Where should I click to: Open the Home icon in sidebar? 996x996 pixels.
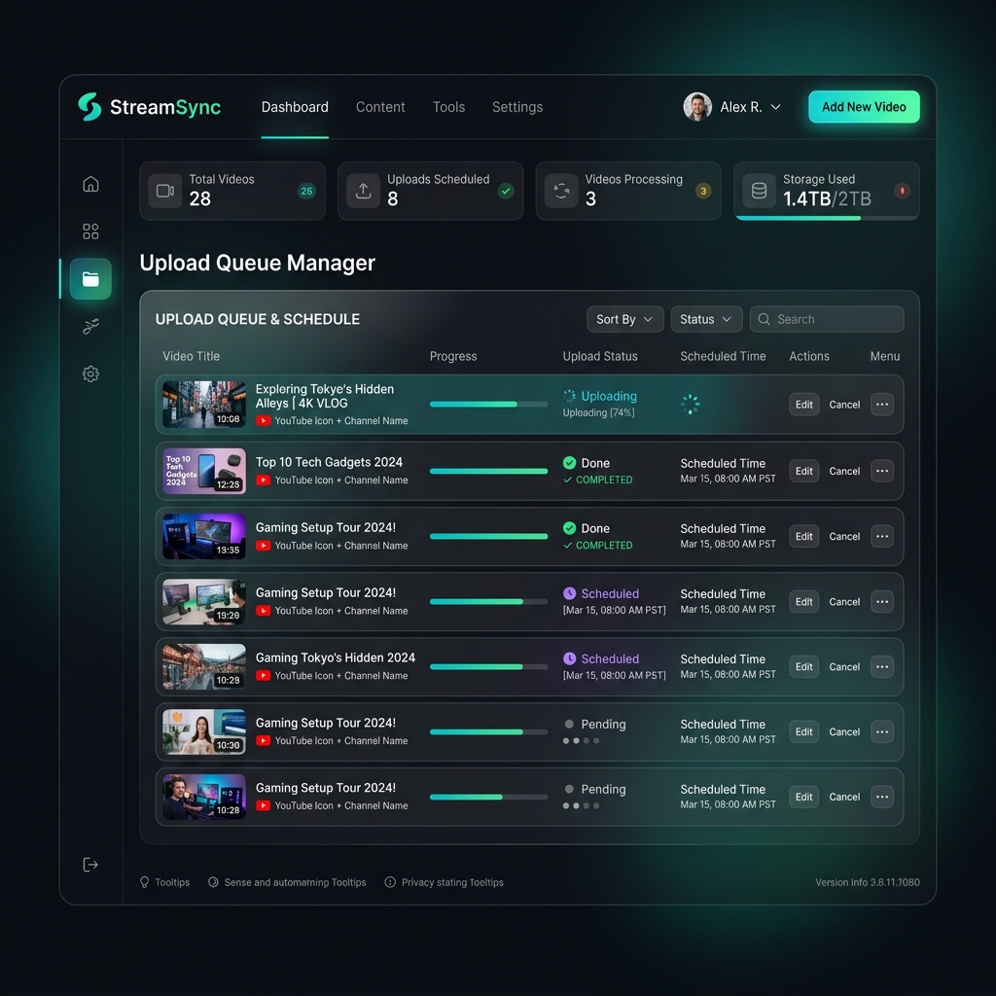[x=90, y=184]
